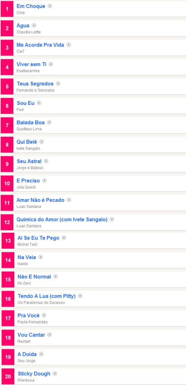Open Amar Não é Pecado link
The image size is (186, 385).
tap(40, 200)
